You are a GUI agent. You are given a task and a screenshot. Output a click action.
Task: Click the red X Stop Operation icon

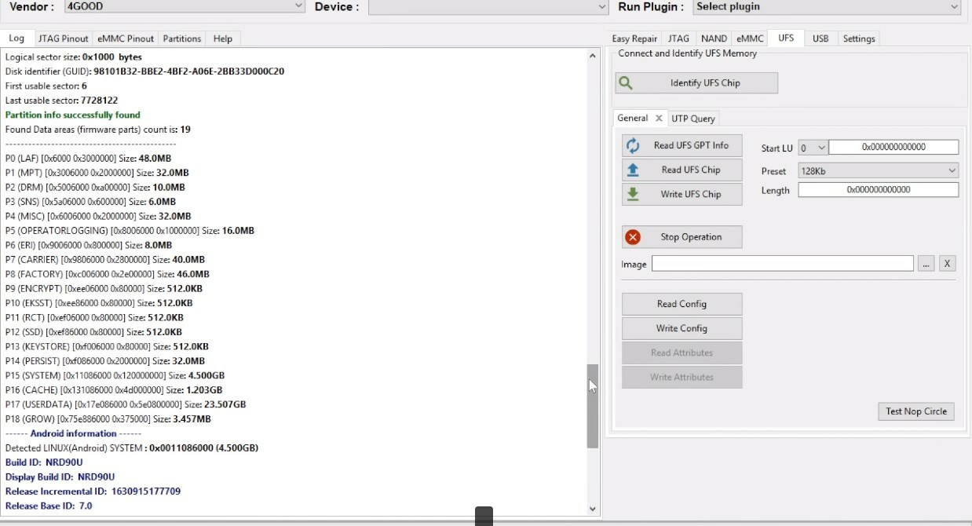pos(633,237)
